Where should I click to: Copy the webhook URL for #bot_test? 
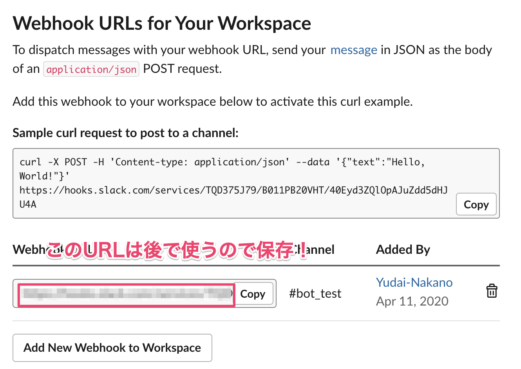click(x=253, y=294)
